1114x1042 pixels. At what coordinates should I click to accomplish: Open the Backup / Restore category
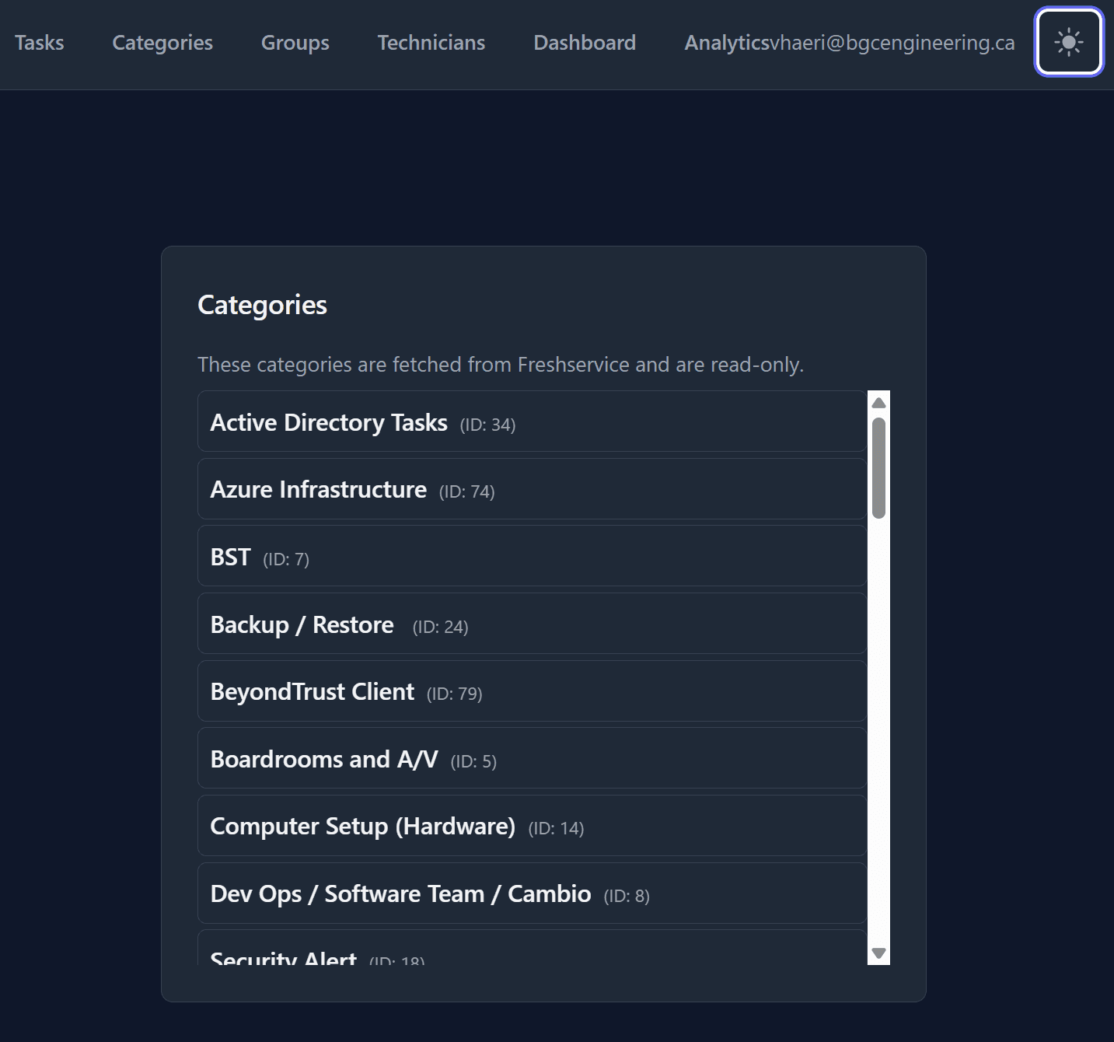click(x=532, y=623)
